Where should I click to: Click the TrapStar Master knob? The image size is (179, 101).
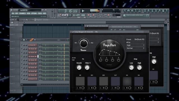pyautogui.click(x=84, y=43)
